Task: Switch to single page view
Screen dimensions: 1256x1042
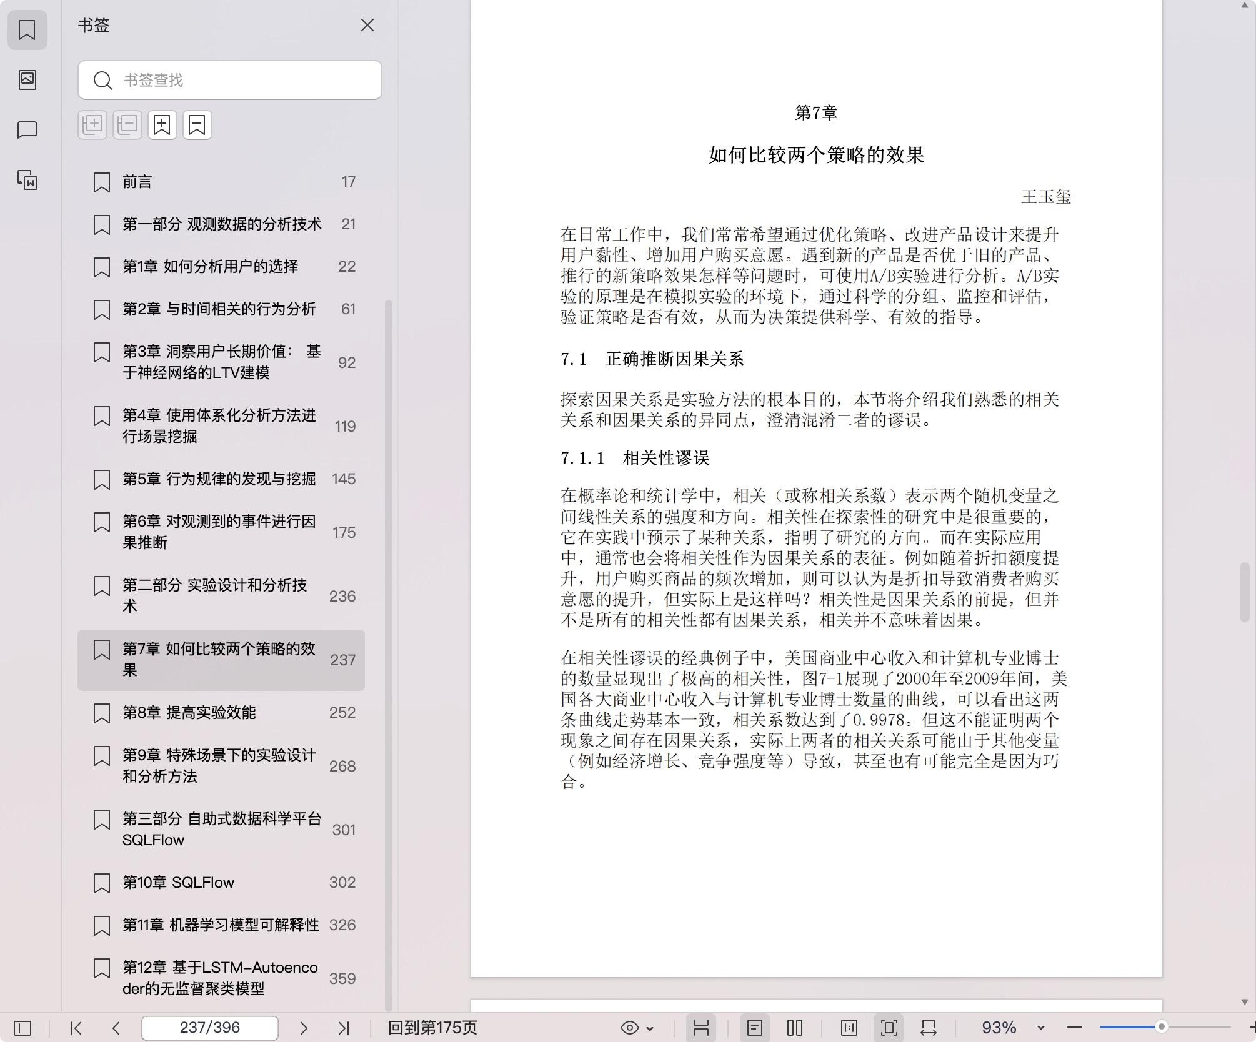Action: coord(755,1028)
